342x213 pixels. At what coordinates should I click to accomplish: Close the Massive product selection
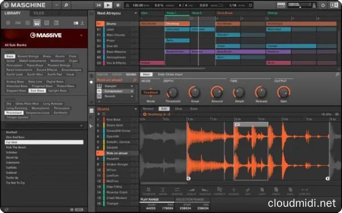(x=82, y=35)
